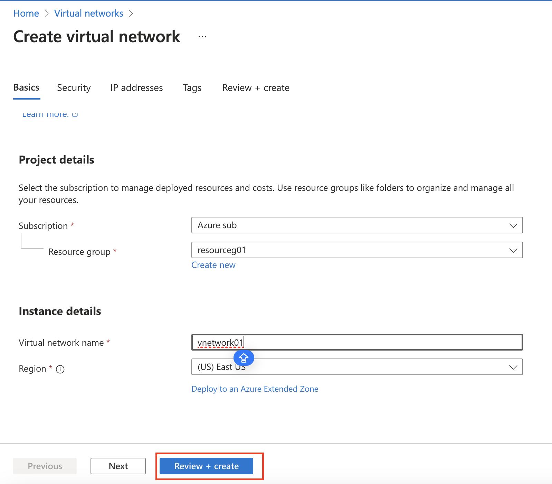552x484 pixels.
Task: Expand the Region dropdown
Action: (x=357, y=367)
